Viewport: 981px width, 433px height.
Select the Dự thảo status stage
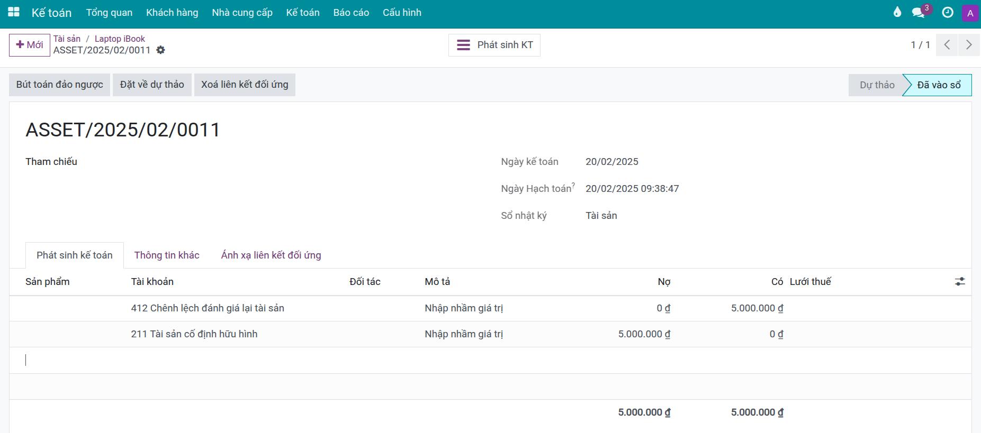[877, 85]
